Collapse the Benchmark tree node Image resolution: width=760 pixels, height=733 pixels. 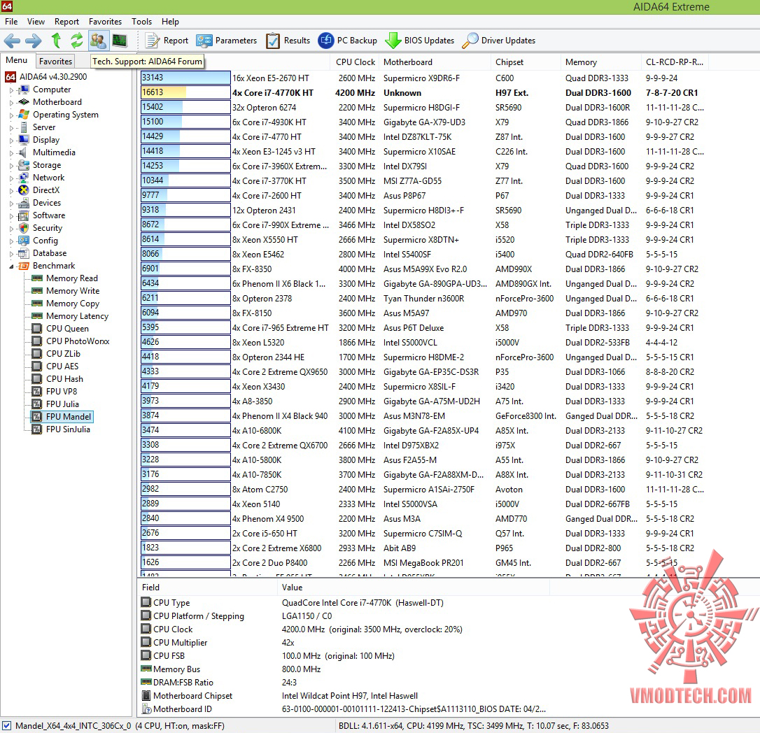click(x=11, y=266)
